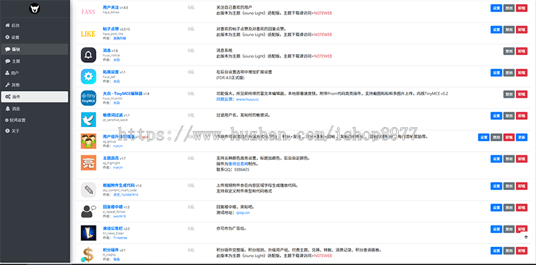536x265 pixels.
Task: Click the blue gear 拓展设置 plugin icon
Action: [88, 76]
